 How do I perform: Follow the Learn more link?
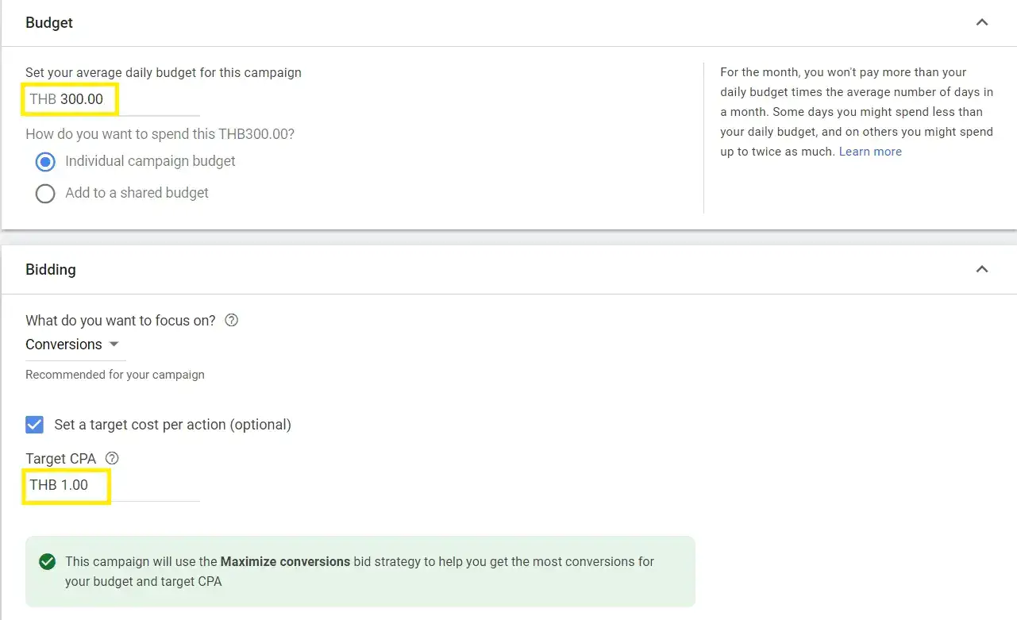click(870, 152)
